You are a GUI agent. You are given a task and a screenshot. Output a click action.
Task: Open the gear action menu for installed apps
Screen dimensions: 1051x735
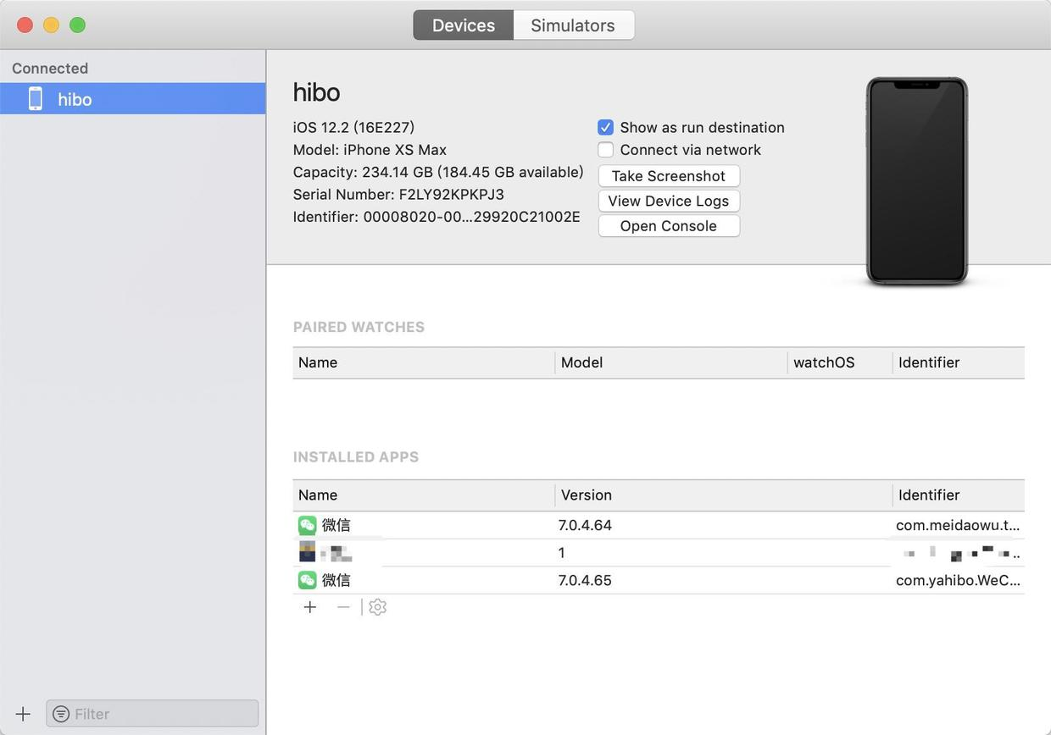tap(377, 607)
